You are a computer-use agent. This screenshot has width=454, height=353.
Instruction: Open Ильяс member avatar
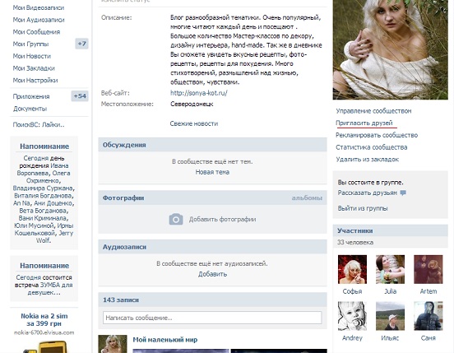(391, 316)
